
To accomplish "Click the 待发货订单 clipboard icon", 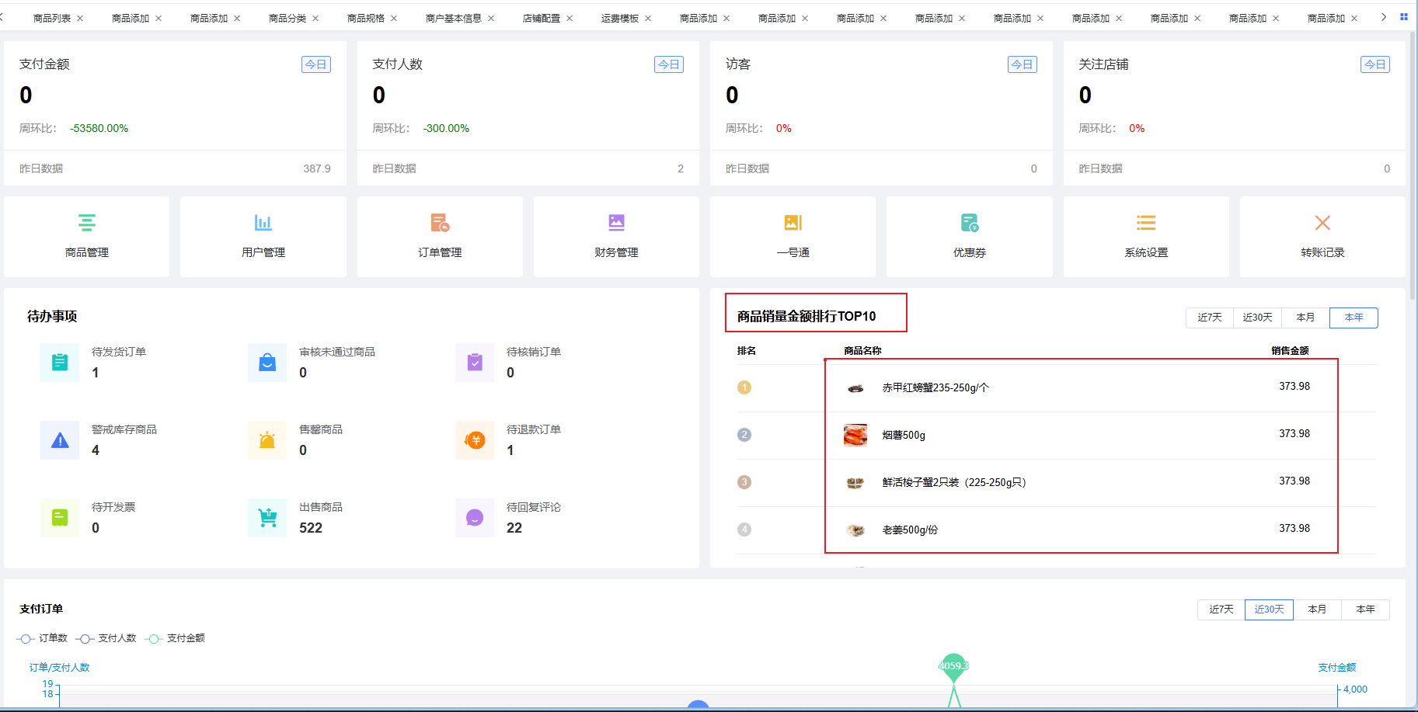I will click(60, 363).
